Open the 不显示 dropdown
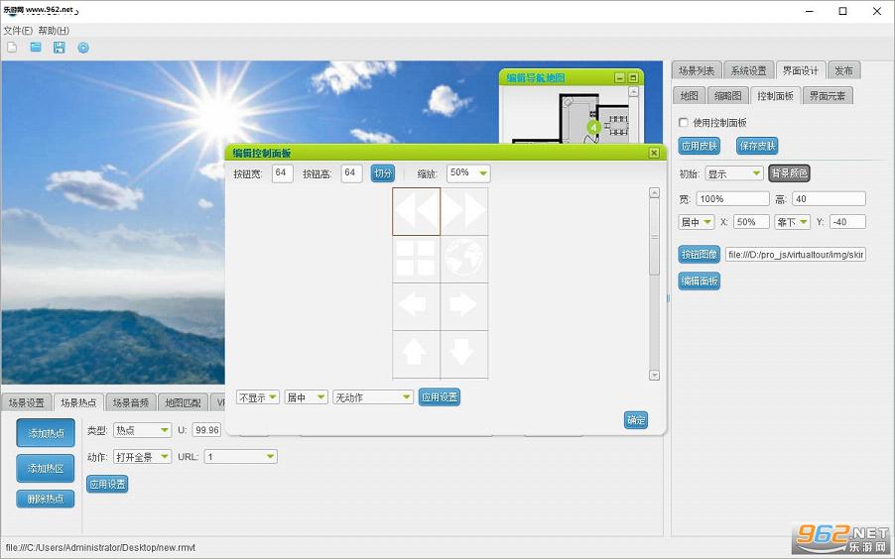Image resolution: width=895 pixels, height=559 pixels. coord(258,397)
